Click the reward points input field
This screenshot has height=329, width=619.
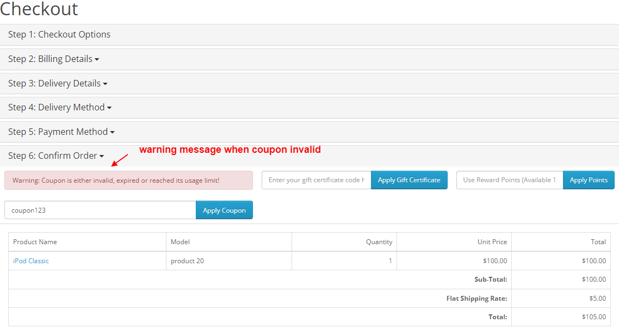click(x=509, y=179)
